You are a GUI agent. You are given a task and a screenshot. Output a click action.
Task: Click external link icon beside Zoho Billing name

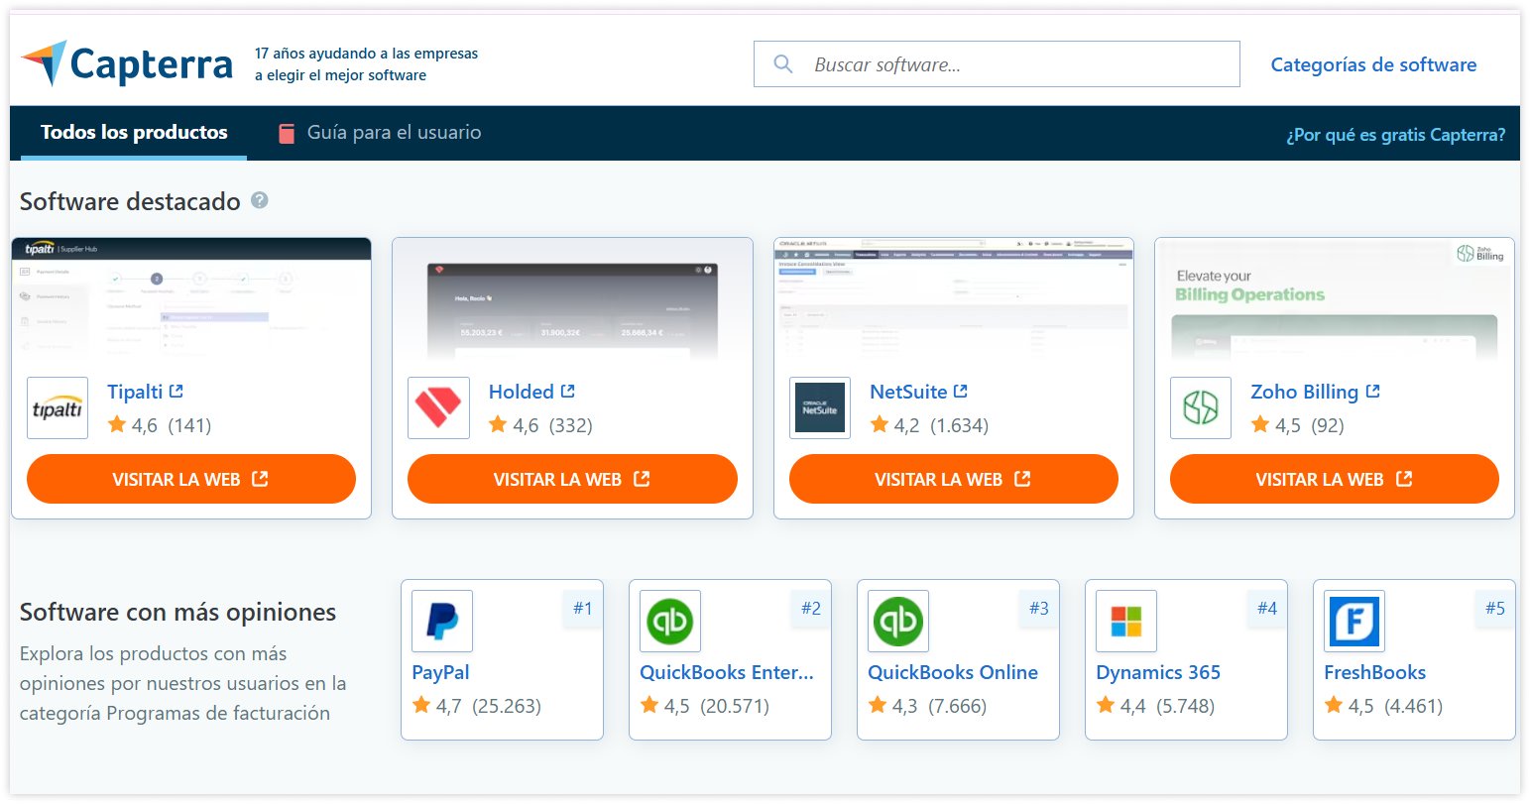pos(1372,392)
